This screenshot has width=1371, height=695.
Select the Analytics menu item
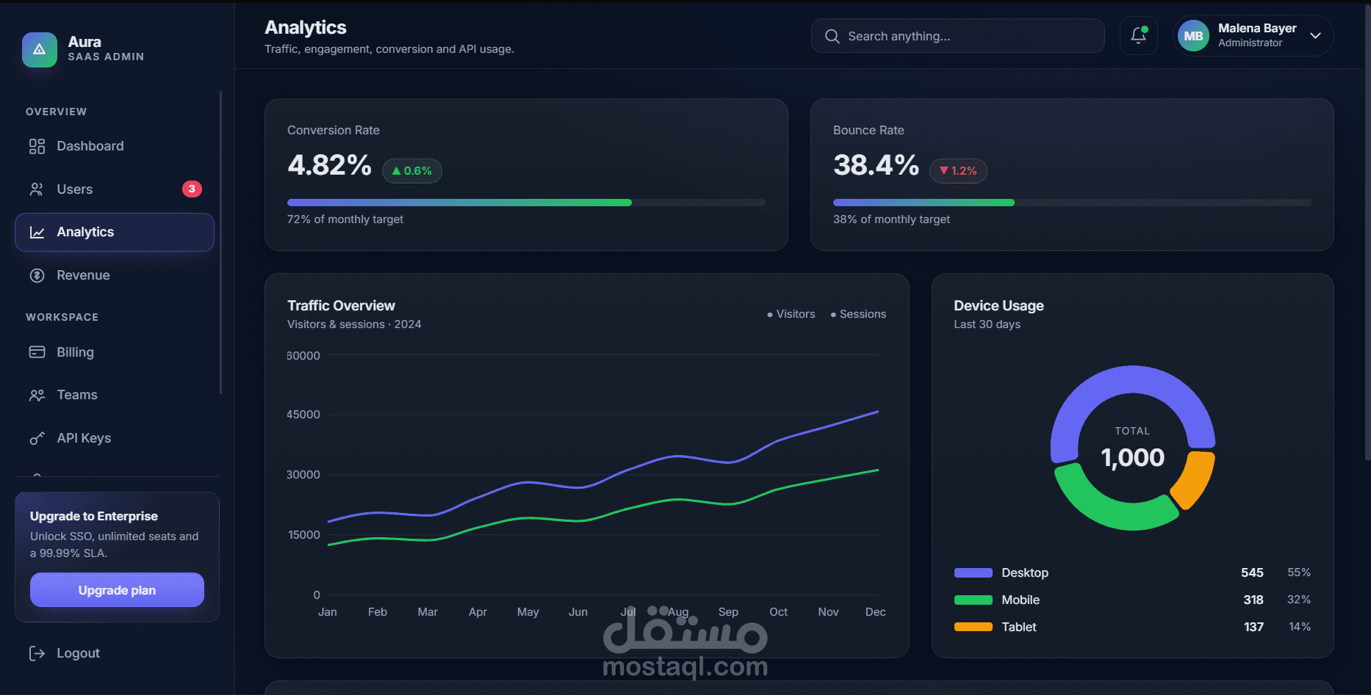(x=115, y=232)
